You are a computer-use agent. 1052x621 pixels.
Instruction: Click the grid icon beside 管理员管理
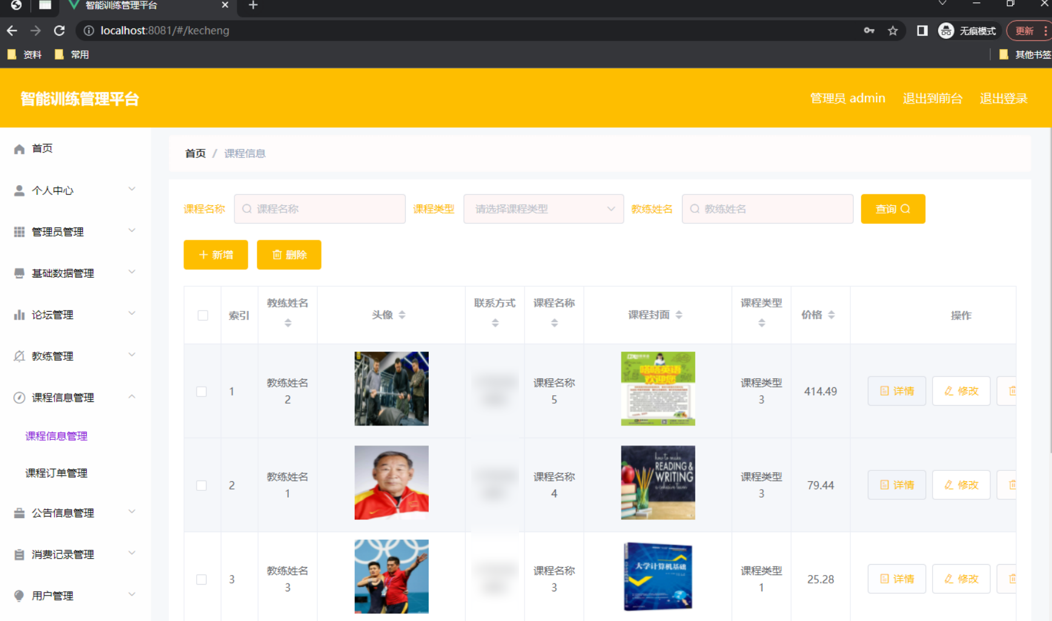tap(19, 232)
